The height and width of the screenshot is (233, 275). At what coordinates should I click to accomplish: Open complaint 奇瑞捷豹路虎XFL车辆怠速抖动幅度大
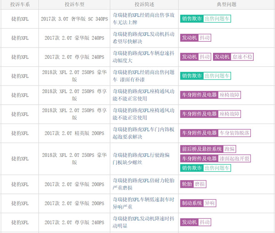(143, 57)
